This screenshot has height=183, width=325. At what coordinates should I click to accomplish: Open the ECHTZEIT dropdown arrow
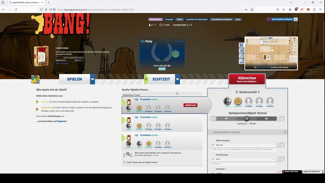[177, 79]
